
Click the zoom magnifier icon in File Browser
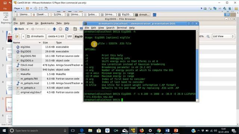pos(208,36)
